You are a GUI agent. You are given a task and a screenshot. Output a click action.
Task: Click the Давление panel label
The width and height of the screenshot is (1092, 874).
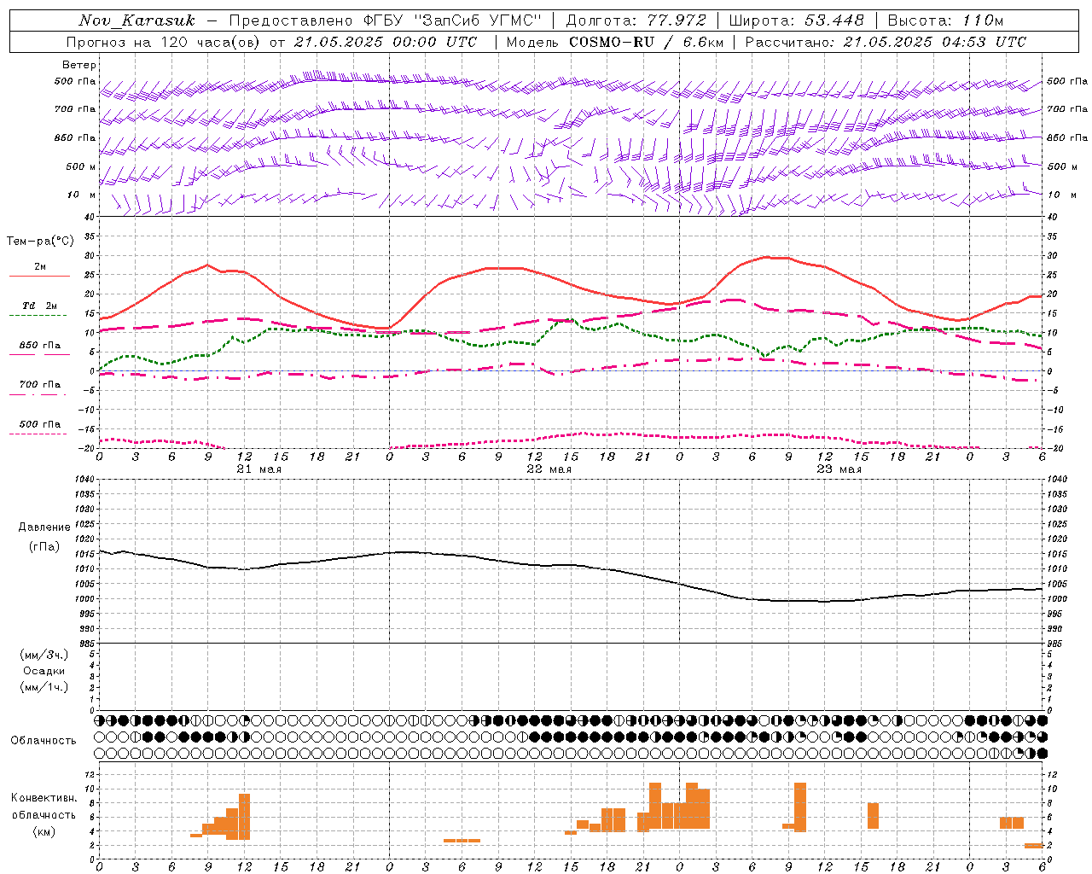point(44,527)
